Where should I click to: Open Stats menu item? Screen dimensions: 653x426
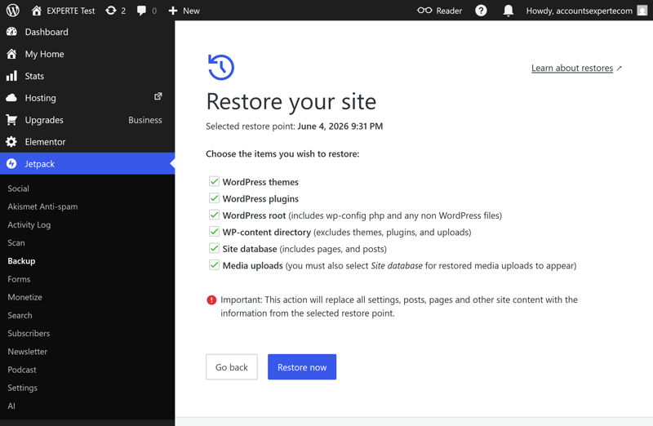(87, 76)
